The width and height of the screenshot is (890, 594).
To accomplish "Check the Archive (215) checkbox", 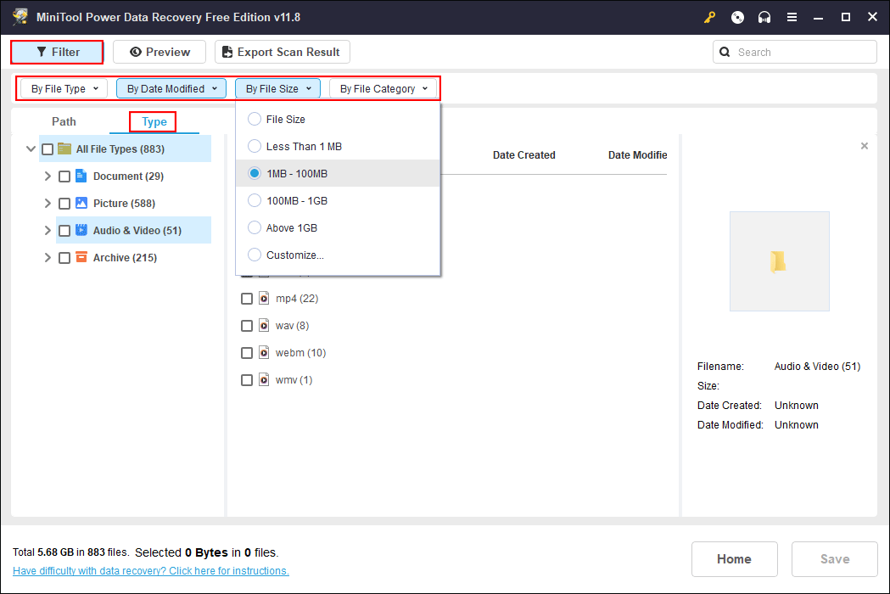I will point(64,258).
